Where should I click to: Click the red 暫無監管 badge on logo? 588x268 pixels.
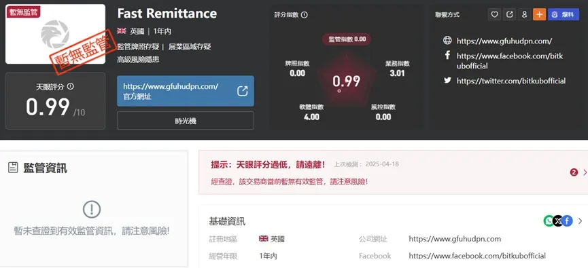(23, 12)
